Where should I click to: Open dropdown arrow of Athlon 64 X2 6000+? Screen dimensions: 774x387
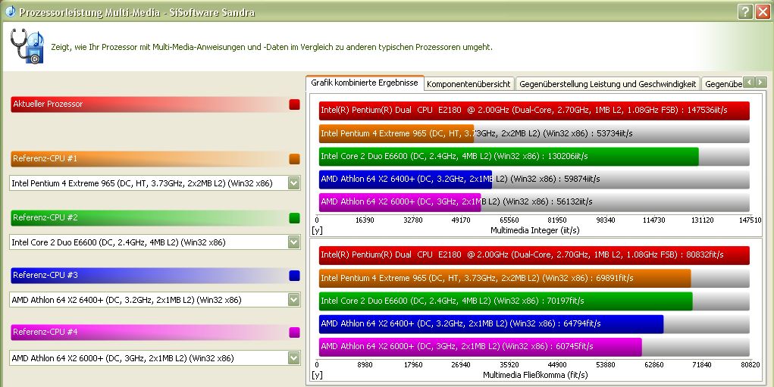[x=293, y=358]
